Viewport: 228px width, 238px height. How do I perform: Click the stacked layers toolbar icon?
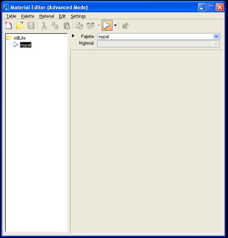click(90, 25)
